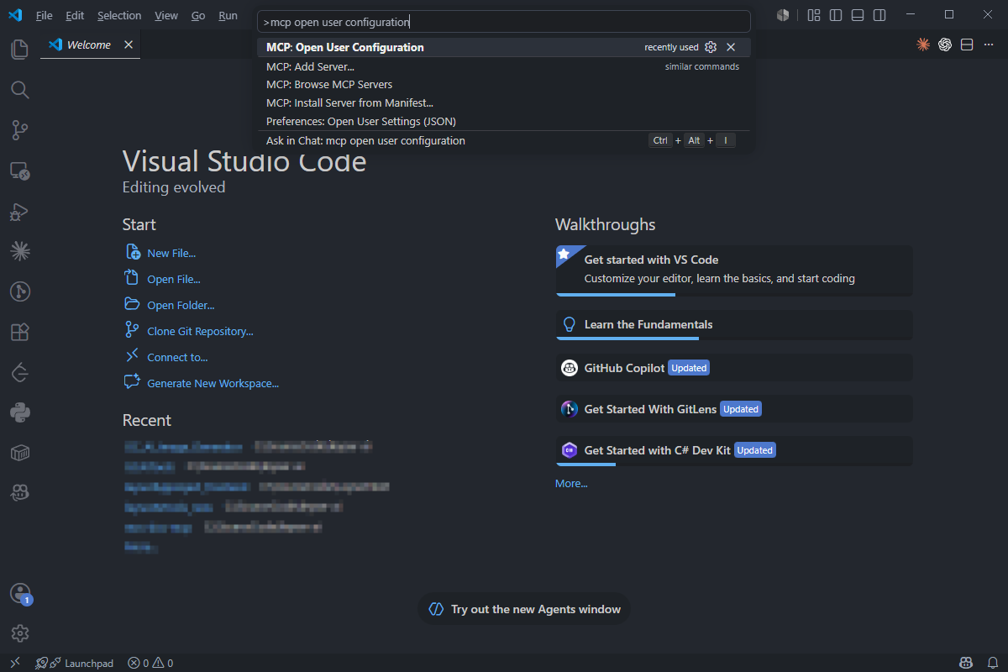
Task: Open the Go menu
Action: point(198,15)
